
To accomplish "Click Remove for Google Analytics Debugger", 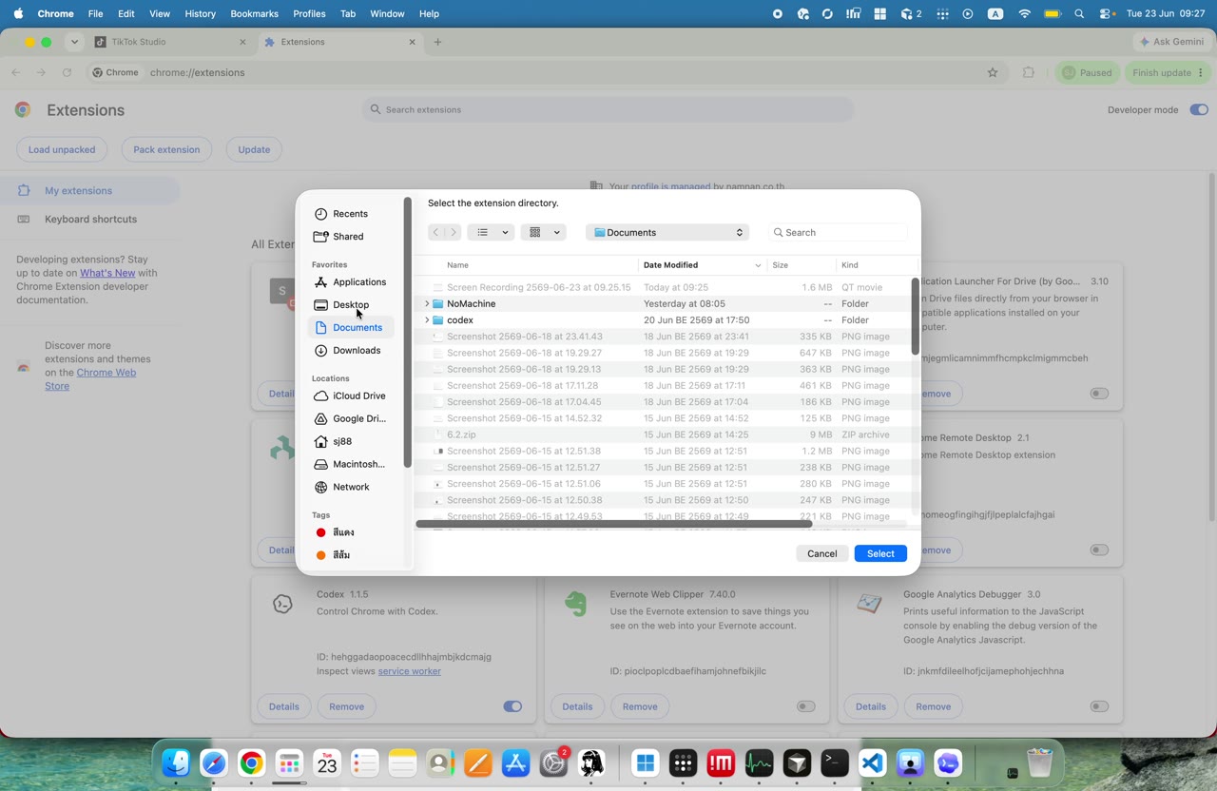I will (x=933, y=706).
